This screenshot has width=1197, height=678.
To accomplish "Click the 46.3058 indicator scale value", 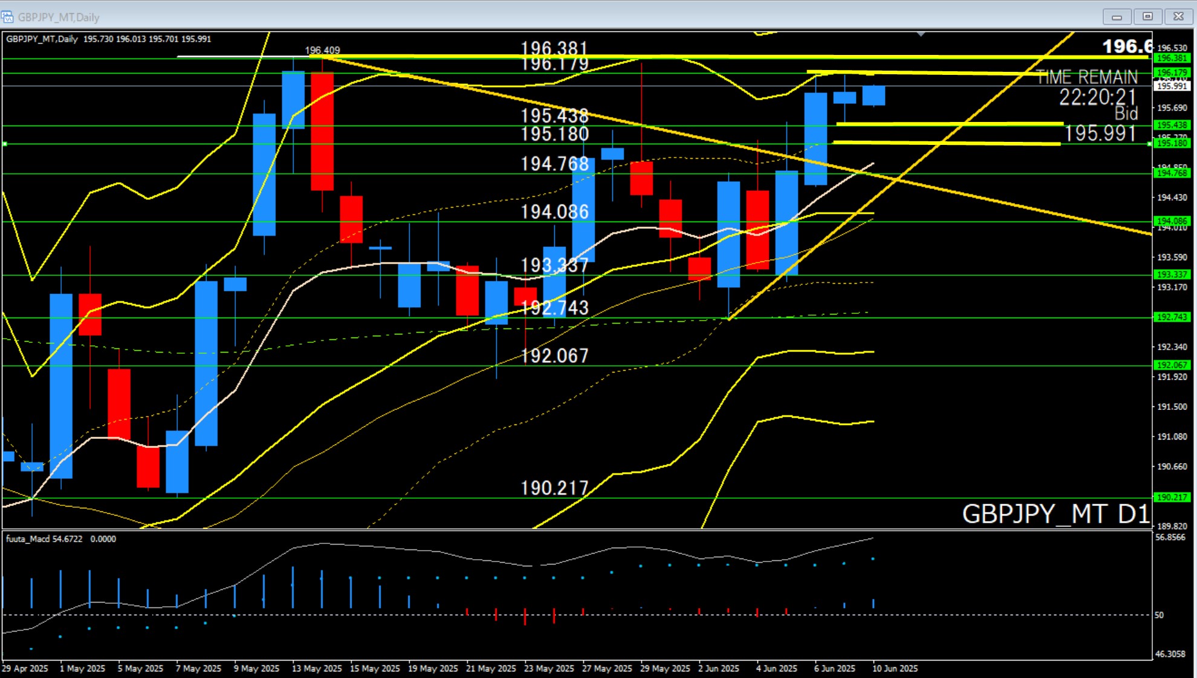I will (x=1170, y=654).
